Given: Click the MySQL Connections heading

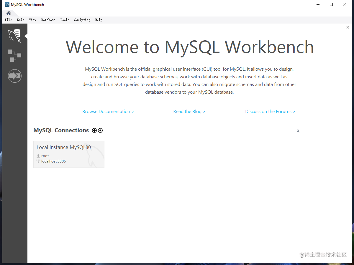Looking at the screenshot, I should click(61, 130).
